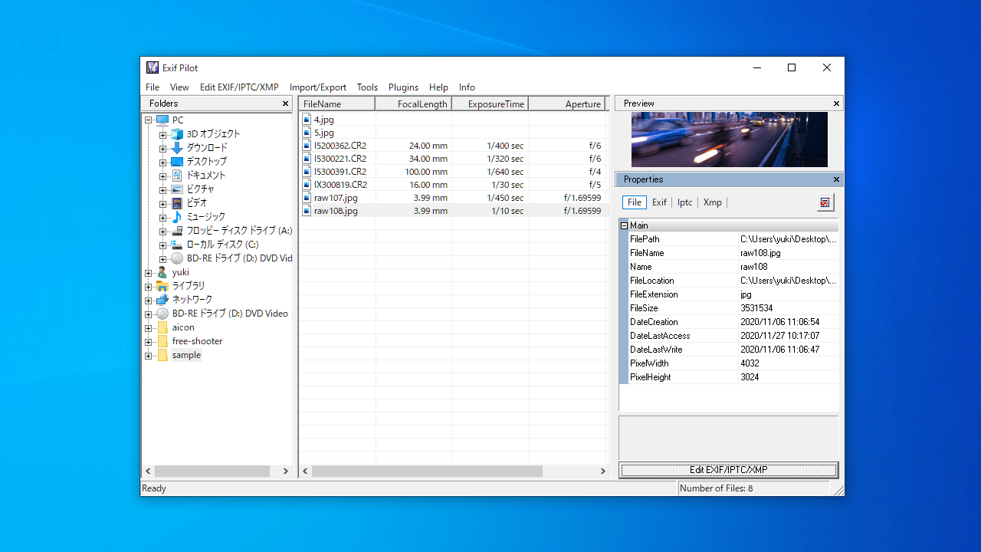
Task: Click the BD-RE ドライブ (D:) drive icon
Action: 162,313
